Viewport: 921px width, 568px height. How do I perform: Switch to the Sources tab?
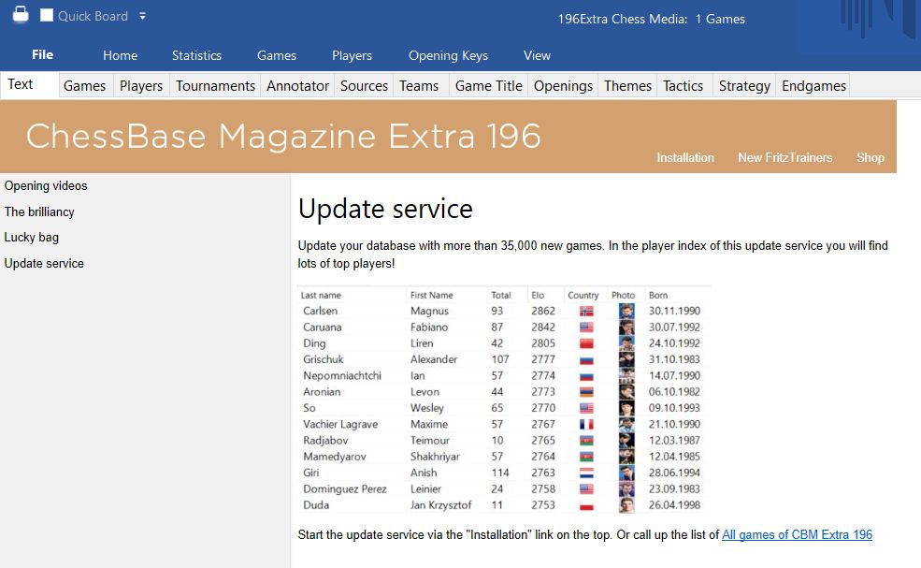click(x=364, y=86)
